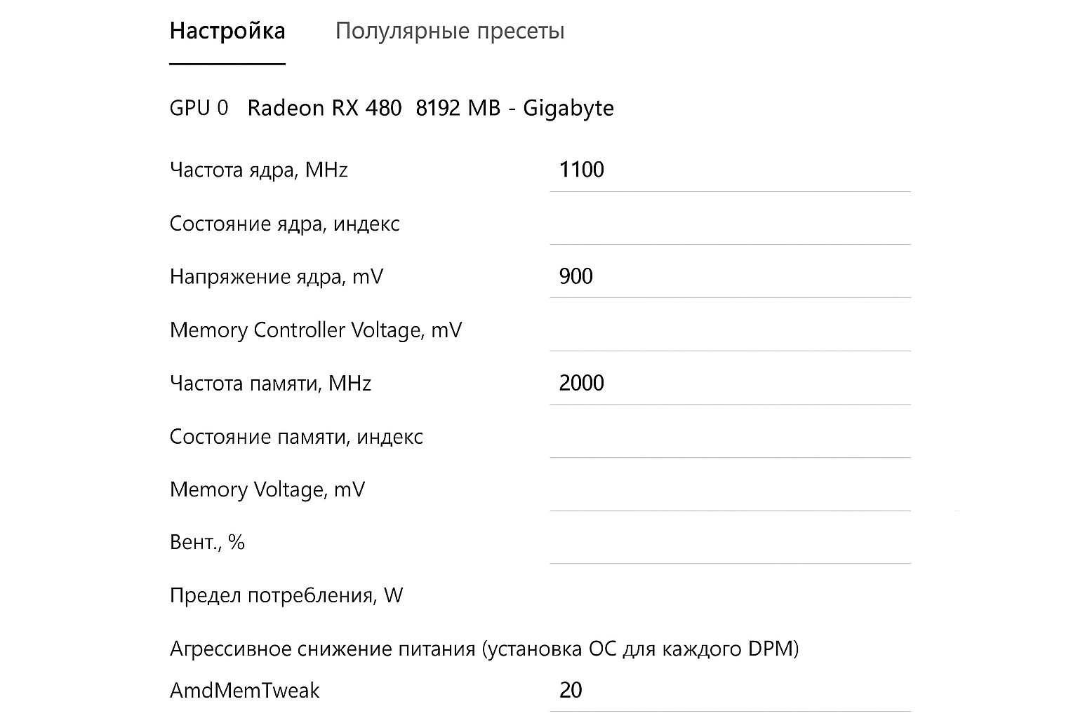Click the aggressive power reduction setting text
Image resolution: width=1078 pixels, height=718 pixels.
[484, 649]
